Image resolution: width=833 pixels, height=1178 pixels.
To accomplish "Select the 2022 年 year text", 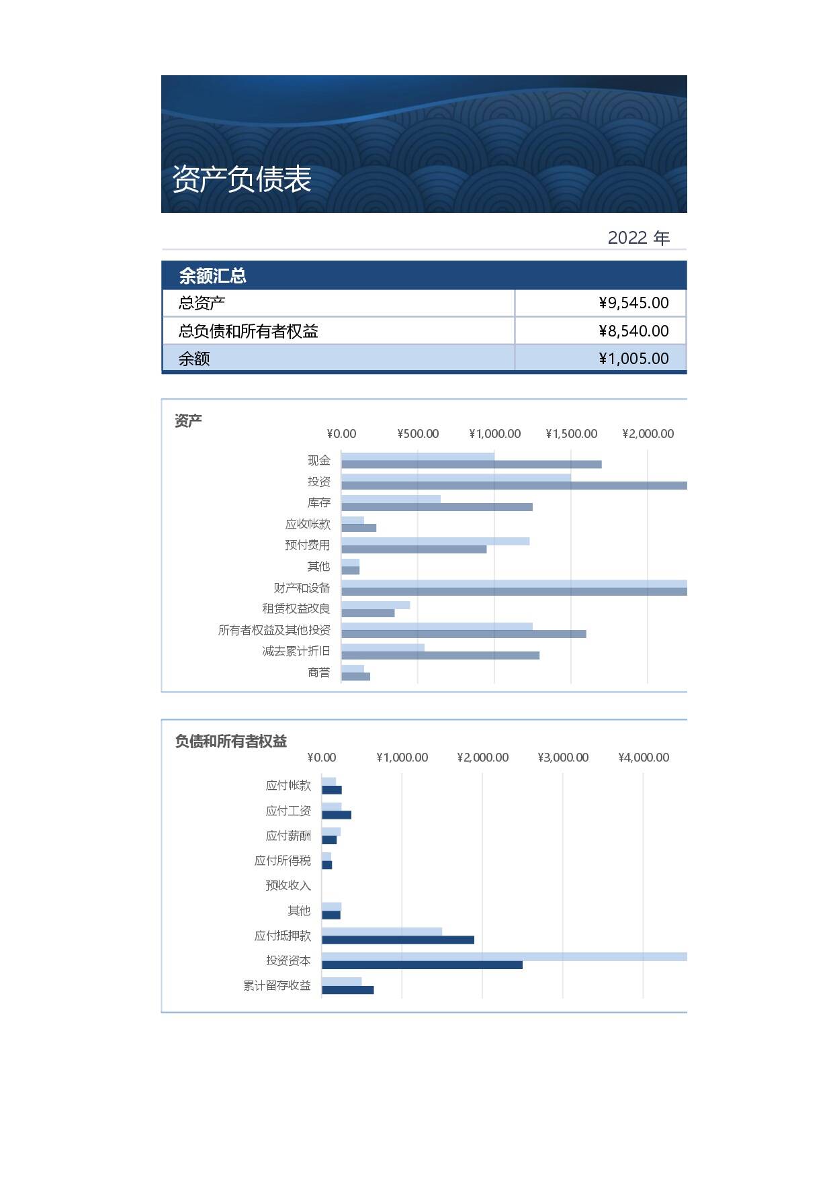I will click(x=638, y=238).
